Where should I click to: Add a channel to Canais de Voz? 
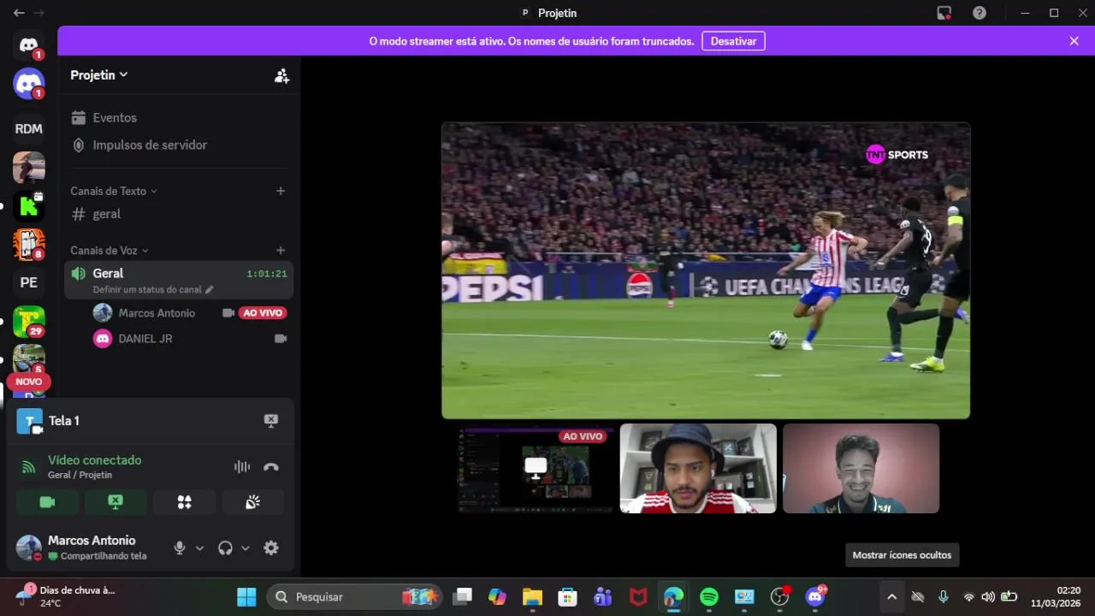[281, 250]
